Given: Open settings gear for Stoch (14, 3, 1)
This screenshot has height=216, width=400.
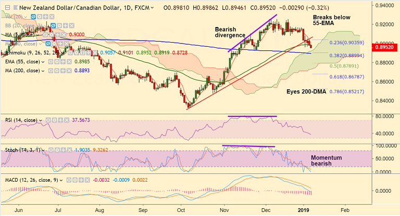Looking at the screenshot, I should [57, 150].
